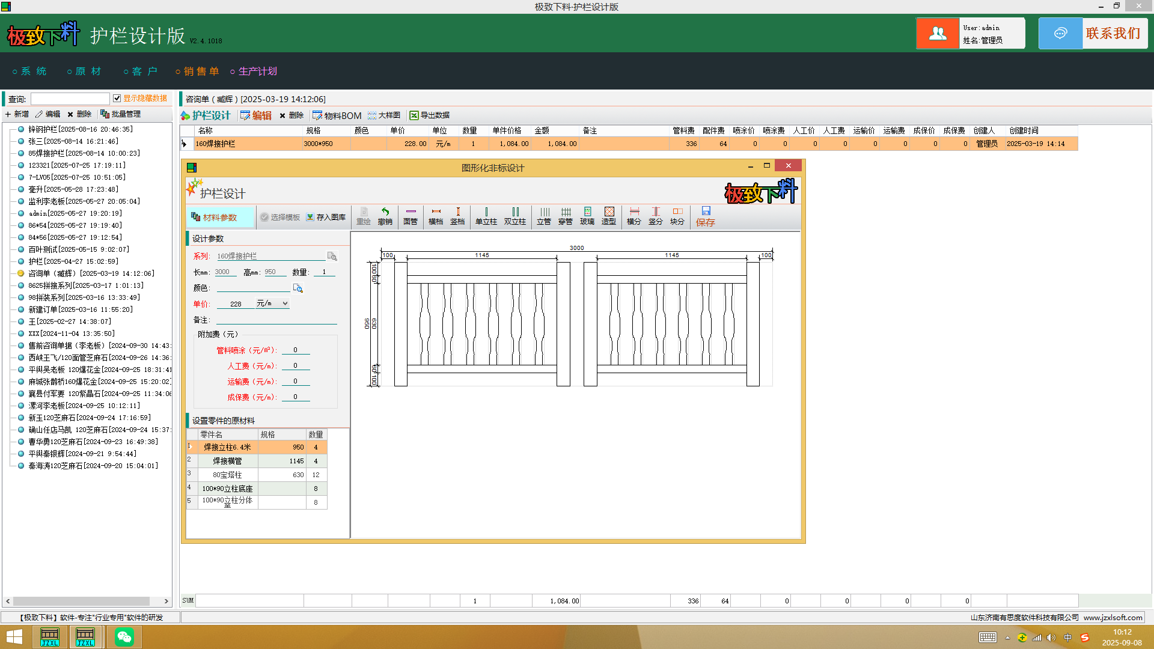This screenshot has height=649, width=1154.
Task: Select tree item 锌钢护栏[2025-08-16
Action: click(81, 129)
